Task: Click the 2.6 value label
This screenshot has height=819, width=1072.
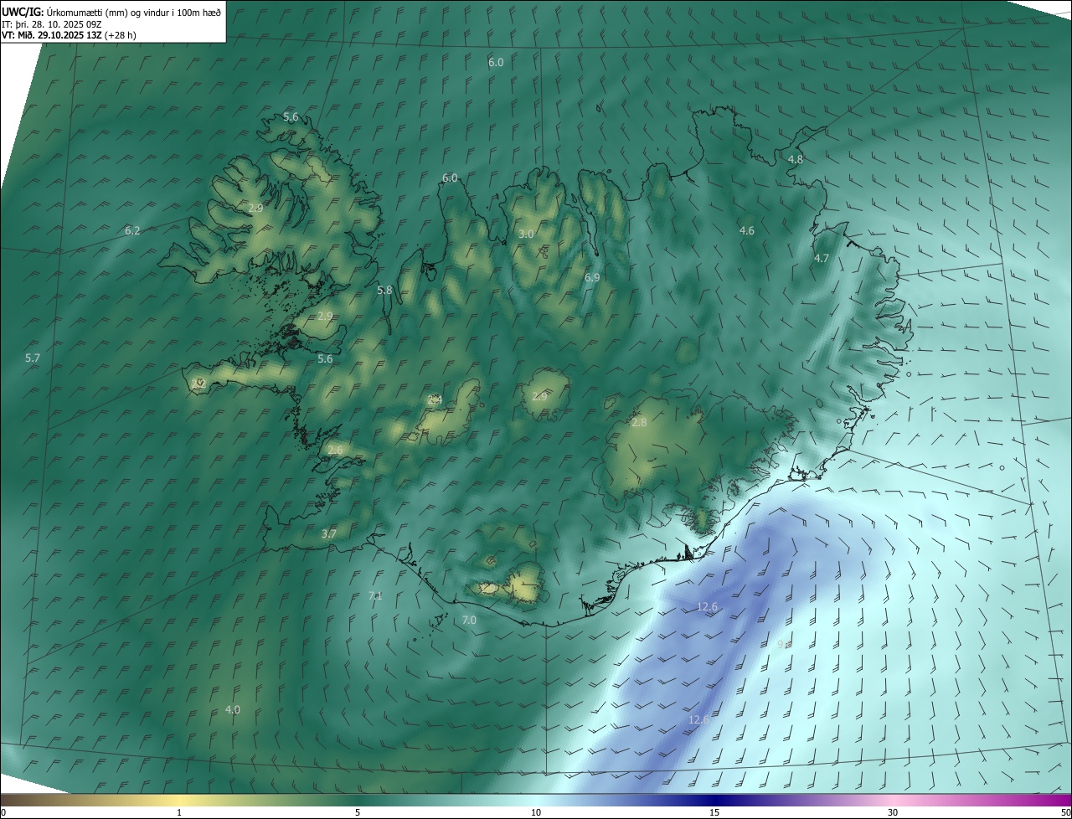Action: coord(335,451)
